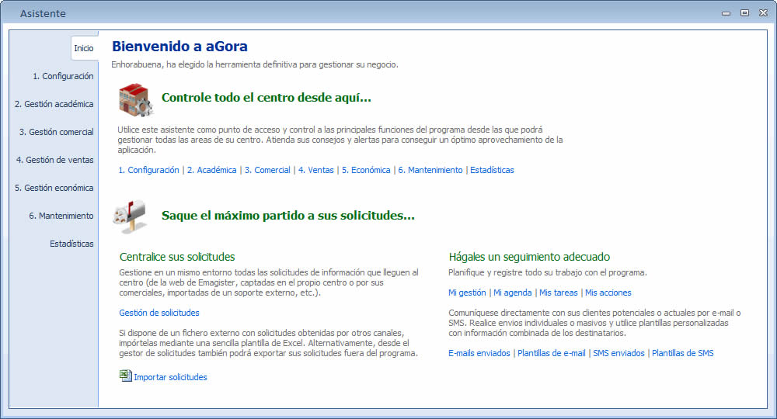Switch to the Inicio tab
Image resolution: width=777 pixels, height=419 pixels.
84,48
